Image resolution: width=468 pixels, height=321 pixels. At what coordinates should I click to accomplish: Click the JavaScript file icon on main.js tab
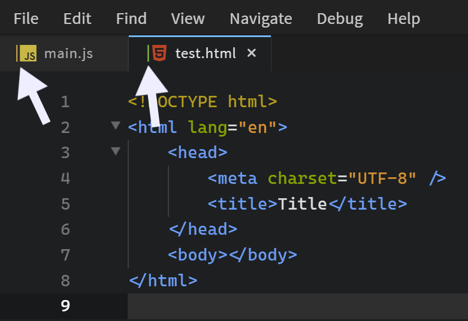click(x=28, y=54)
